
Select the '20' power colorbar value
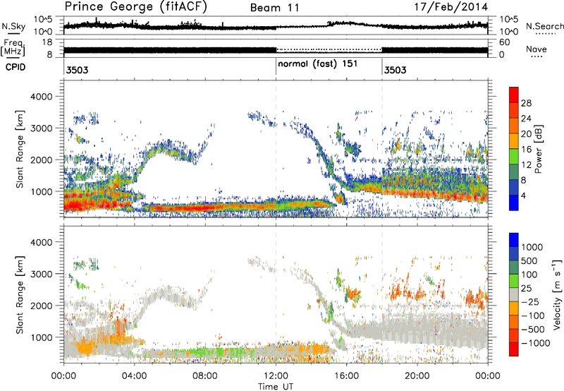pos(526,134)
